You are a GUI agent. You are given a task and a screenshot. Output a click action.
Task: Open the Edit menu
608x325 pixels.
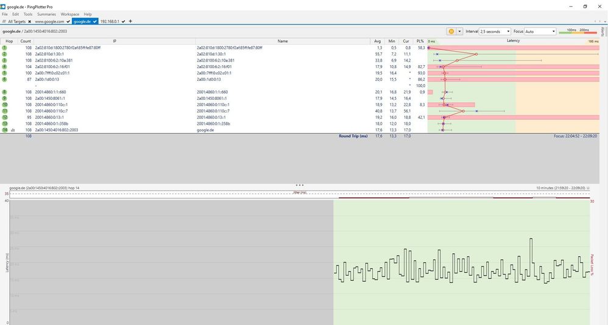point(15,15)
